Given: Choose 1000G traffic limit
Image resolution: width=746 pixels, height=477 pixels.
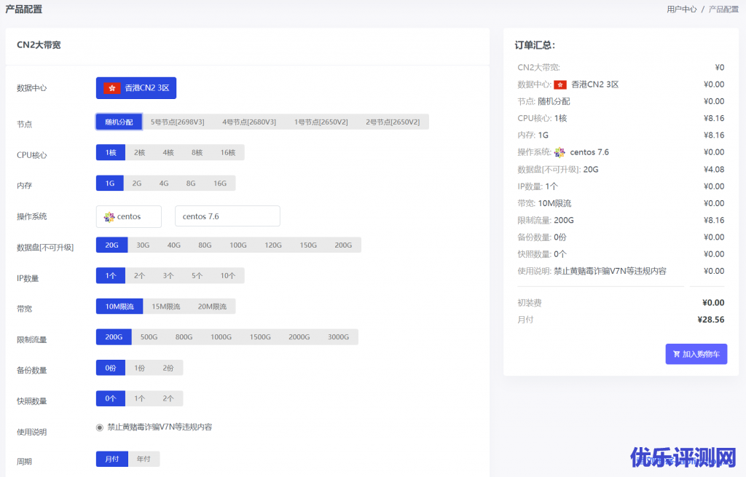Looking at the screenshot, I should (221, 337).
